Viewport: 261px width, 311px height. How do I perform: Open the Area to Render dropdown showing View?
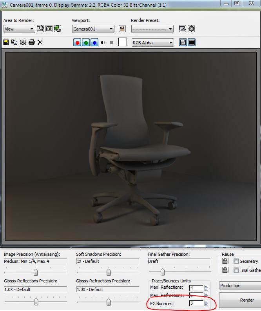19,29
